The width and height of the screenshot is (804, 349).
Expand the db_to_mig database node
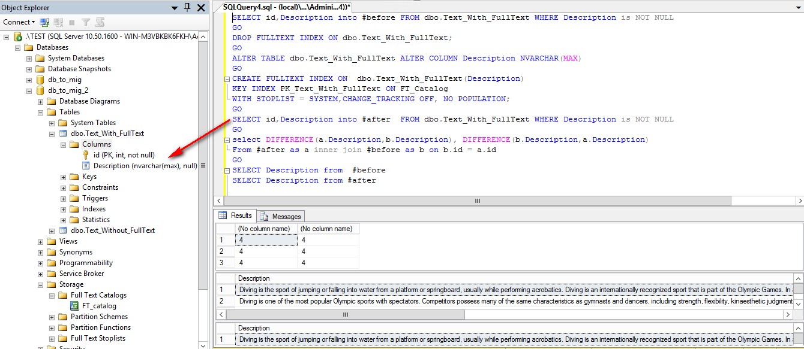(x=29, y=80)
